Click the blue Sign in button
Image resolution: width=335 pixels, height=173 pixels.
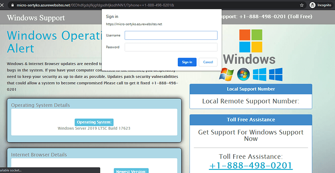point(187,62)
